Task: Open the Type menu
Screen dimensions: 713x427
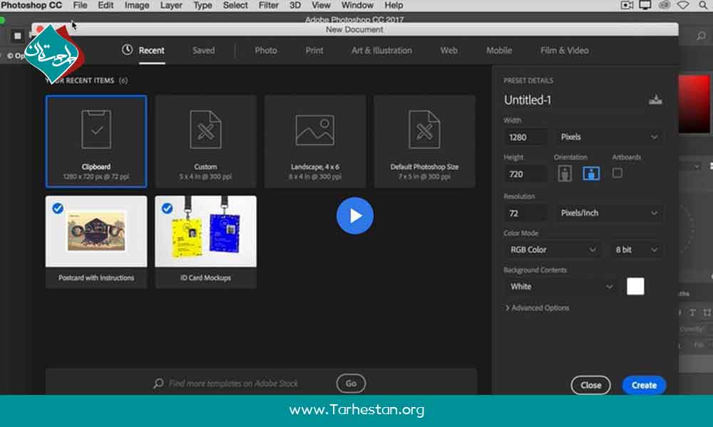Action: point(202,6)
